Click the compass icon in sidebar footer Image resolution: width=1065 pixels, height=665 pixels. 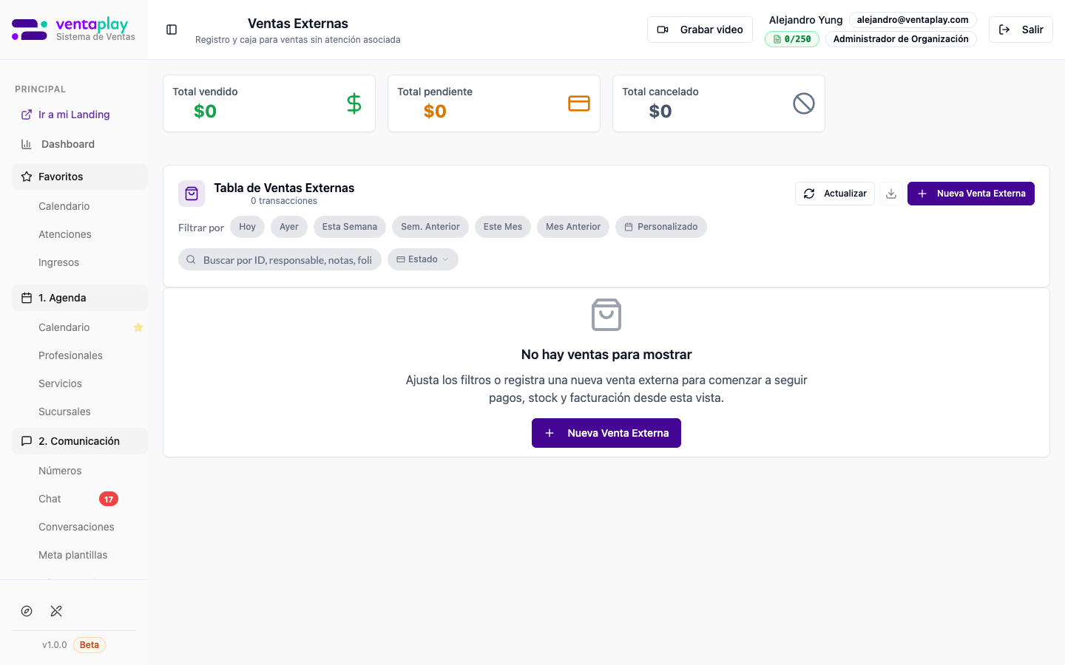coord(27,611)
